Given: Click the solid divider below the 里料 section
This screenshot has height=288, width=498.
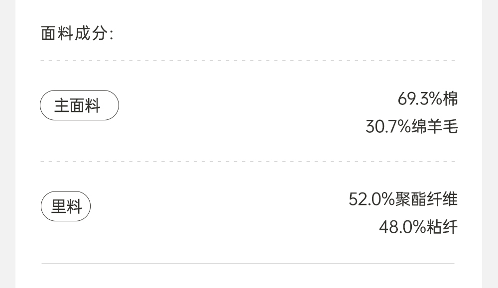Looking at the screenshot, I should coord(248,263).
